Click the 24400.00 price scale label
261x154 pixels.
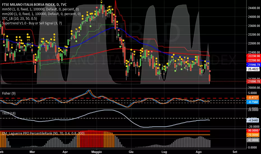(254, 8)
